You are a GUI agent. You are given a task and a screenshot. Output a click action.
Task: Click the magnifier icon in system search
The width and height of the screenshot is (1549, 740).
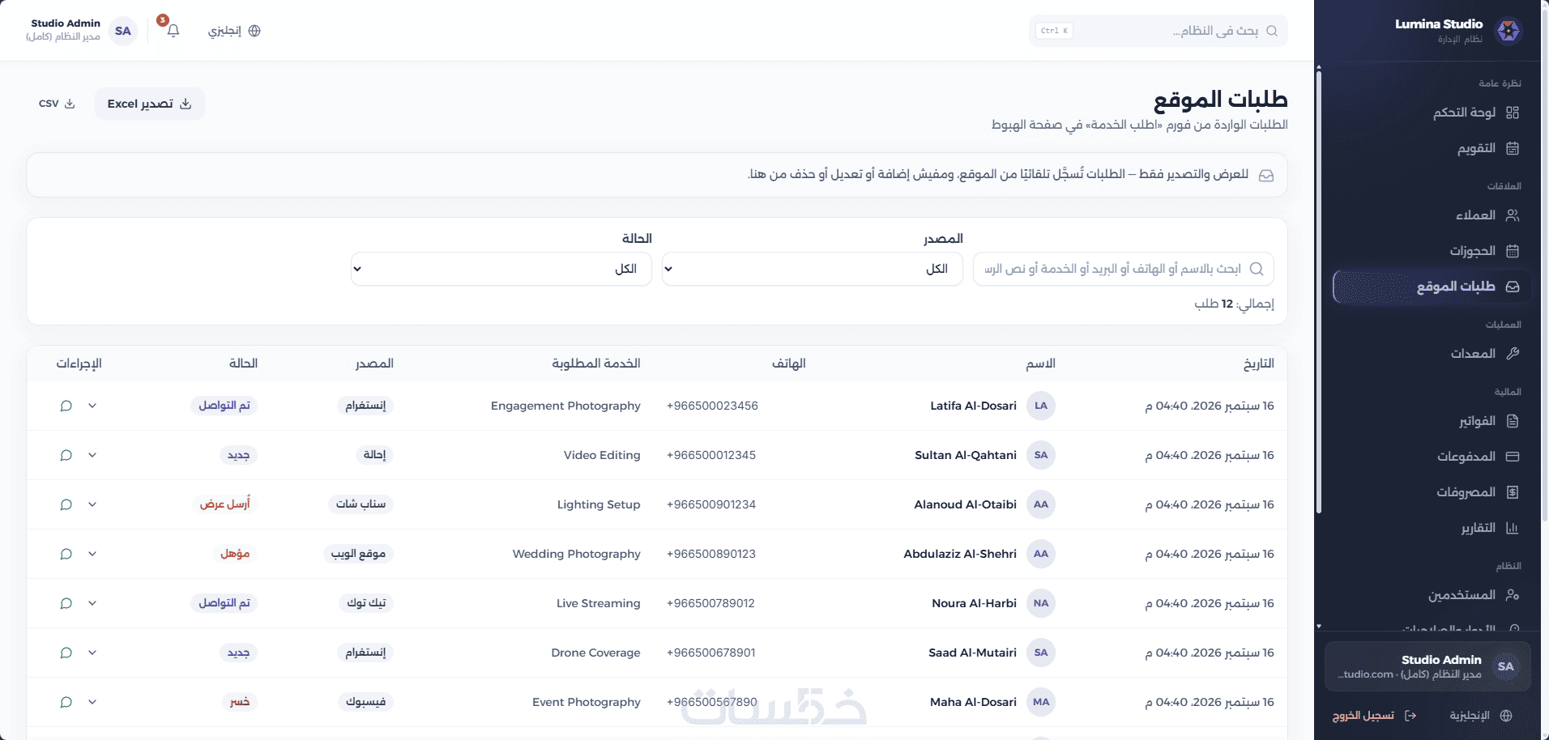[x=1272, y=31]
